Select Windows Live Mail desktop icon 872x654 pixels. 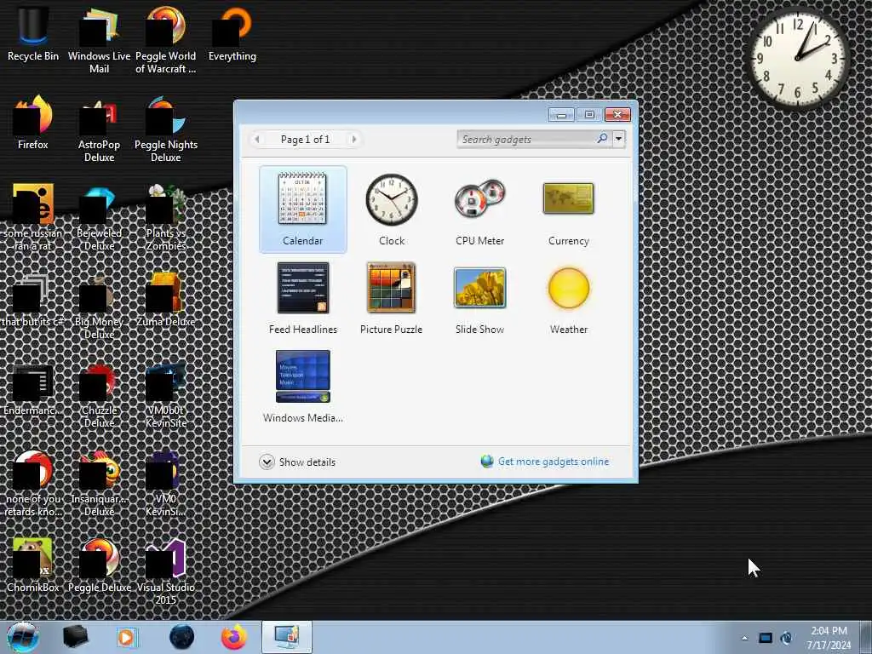[99, 39]
